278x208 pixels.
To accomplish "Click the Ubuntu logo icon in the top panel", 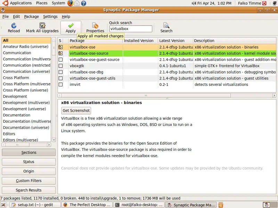I will tap(5, 3).
